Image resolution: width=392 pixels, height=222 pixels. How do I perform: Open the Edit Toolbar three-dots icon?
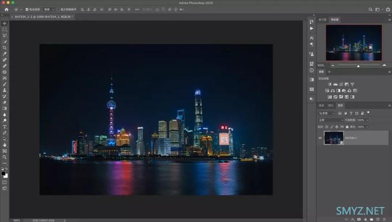point(5,163)
